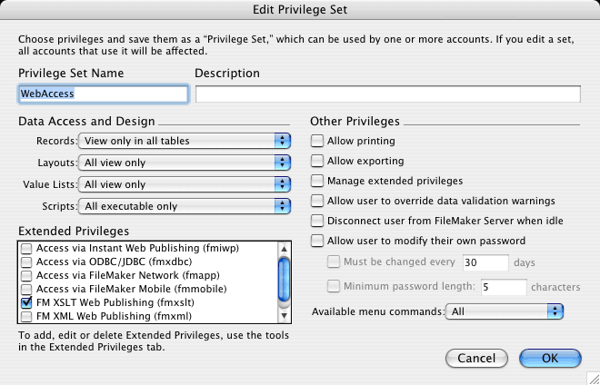Uncheck FM XSLT Web Publishing (fmxslt)

[26, 302]
